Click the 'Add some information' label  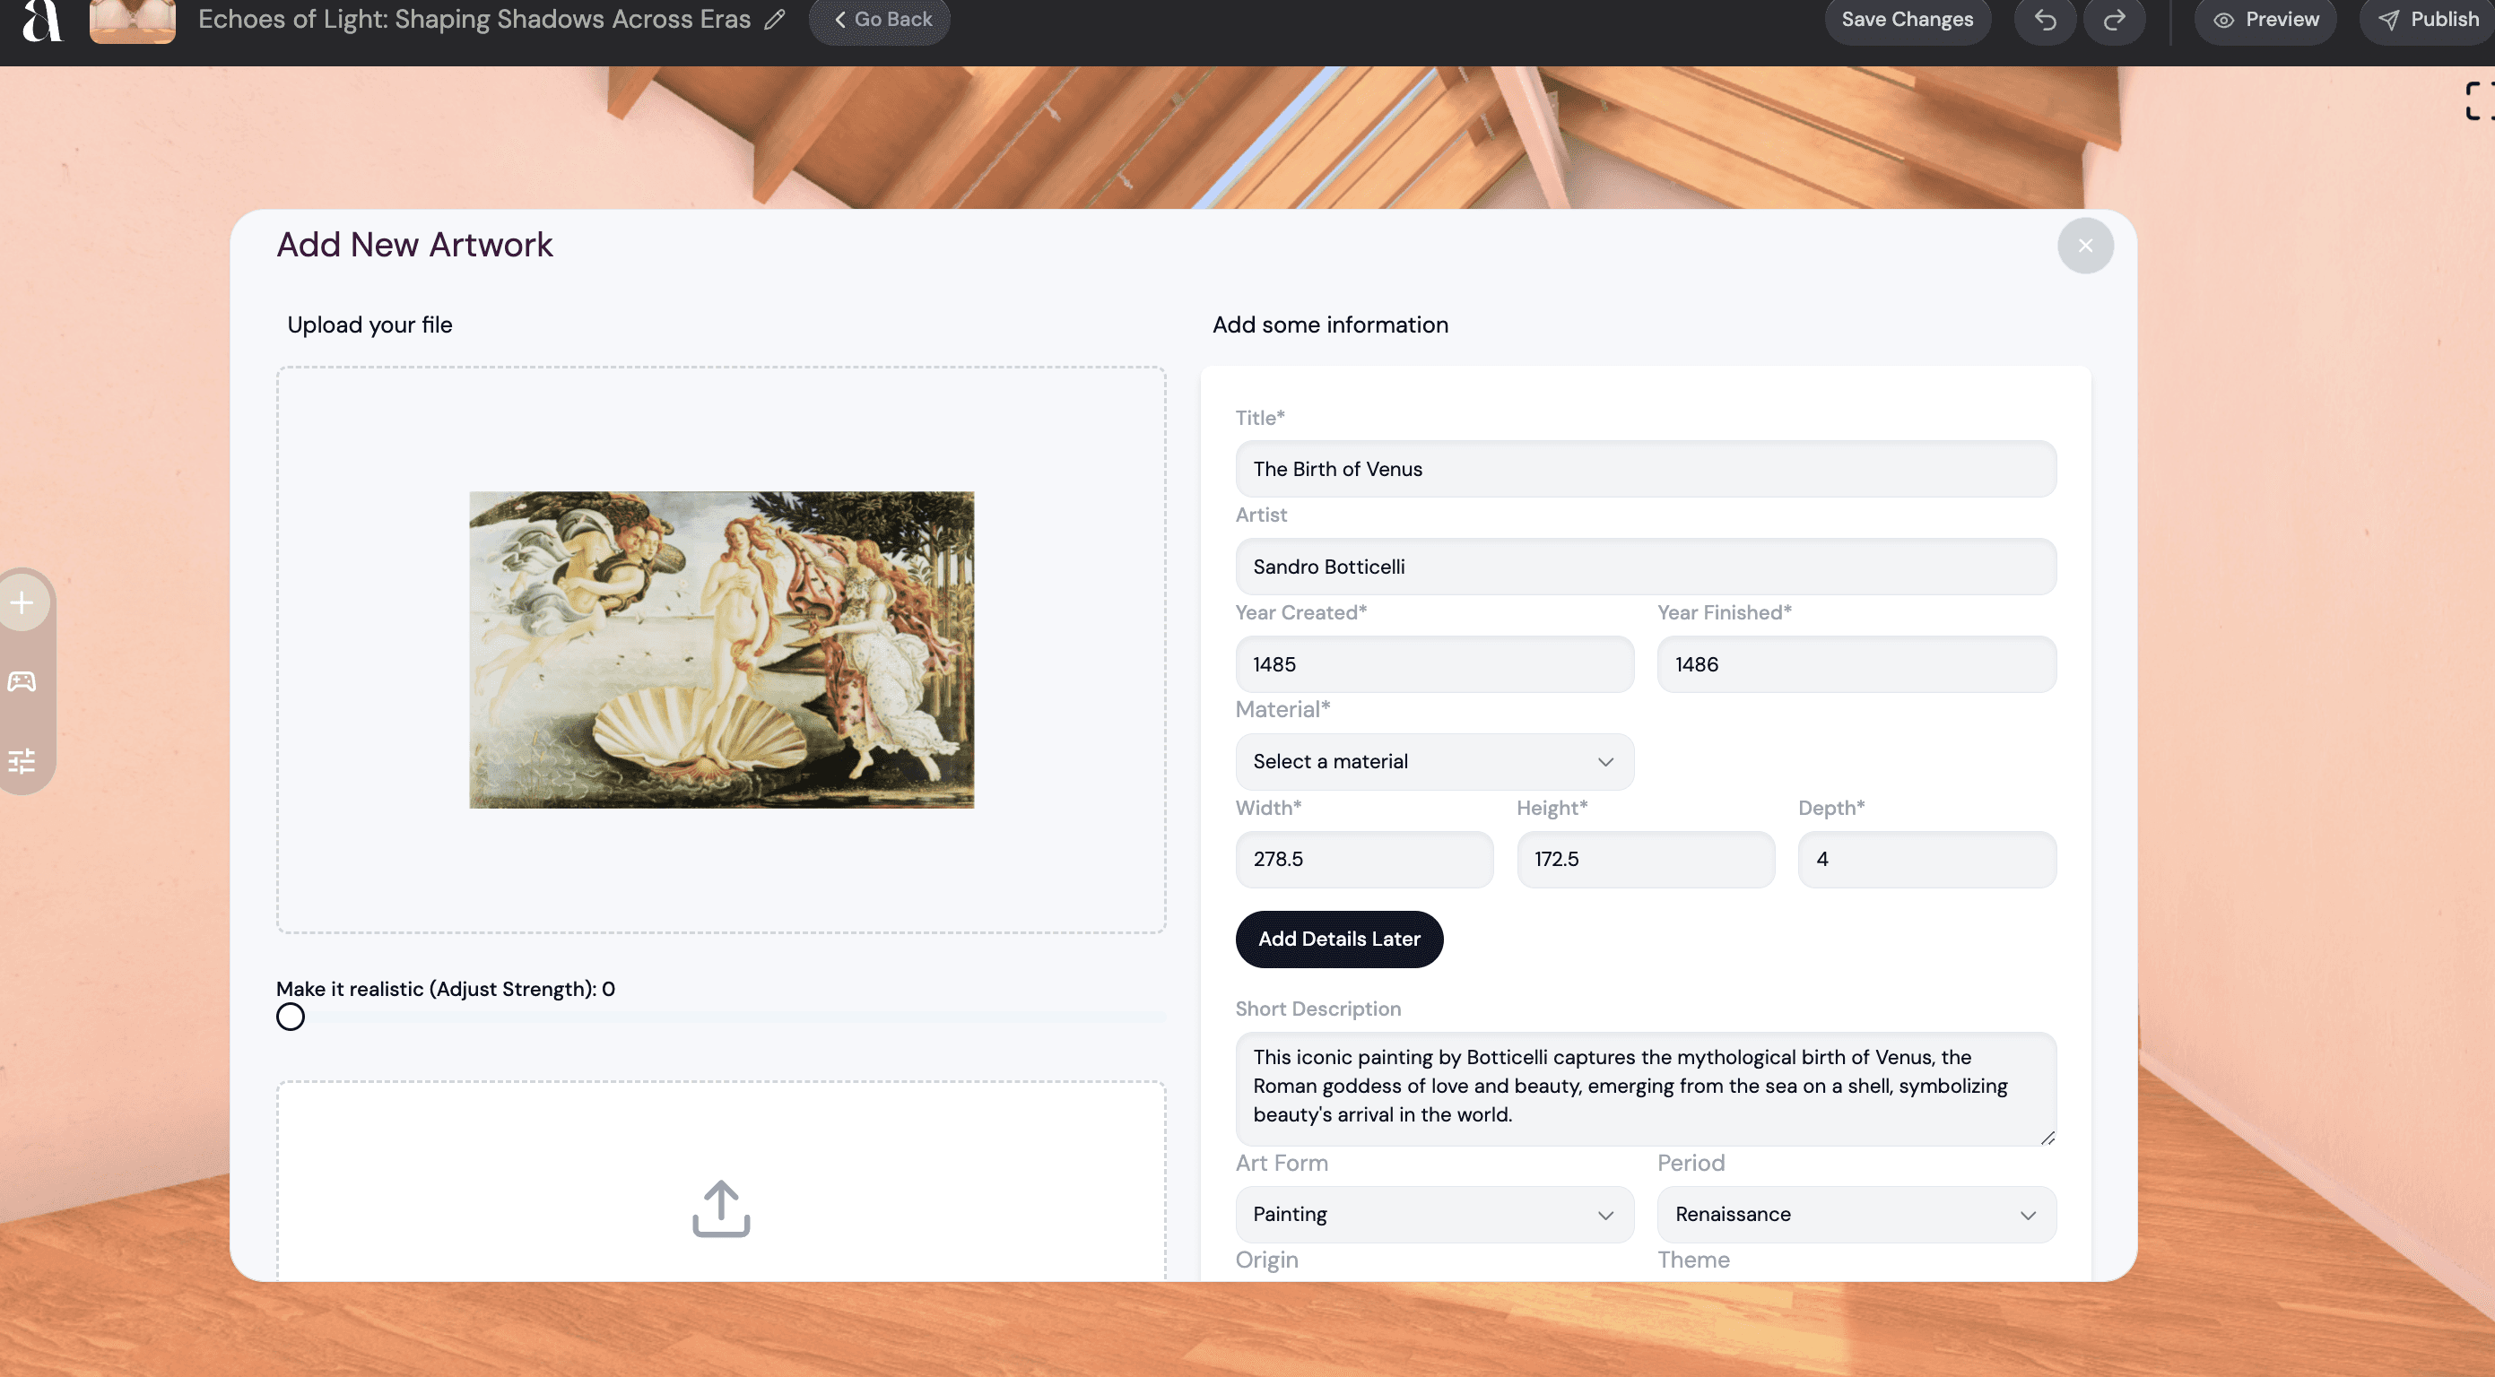[x=1331, y=325]
